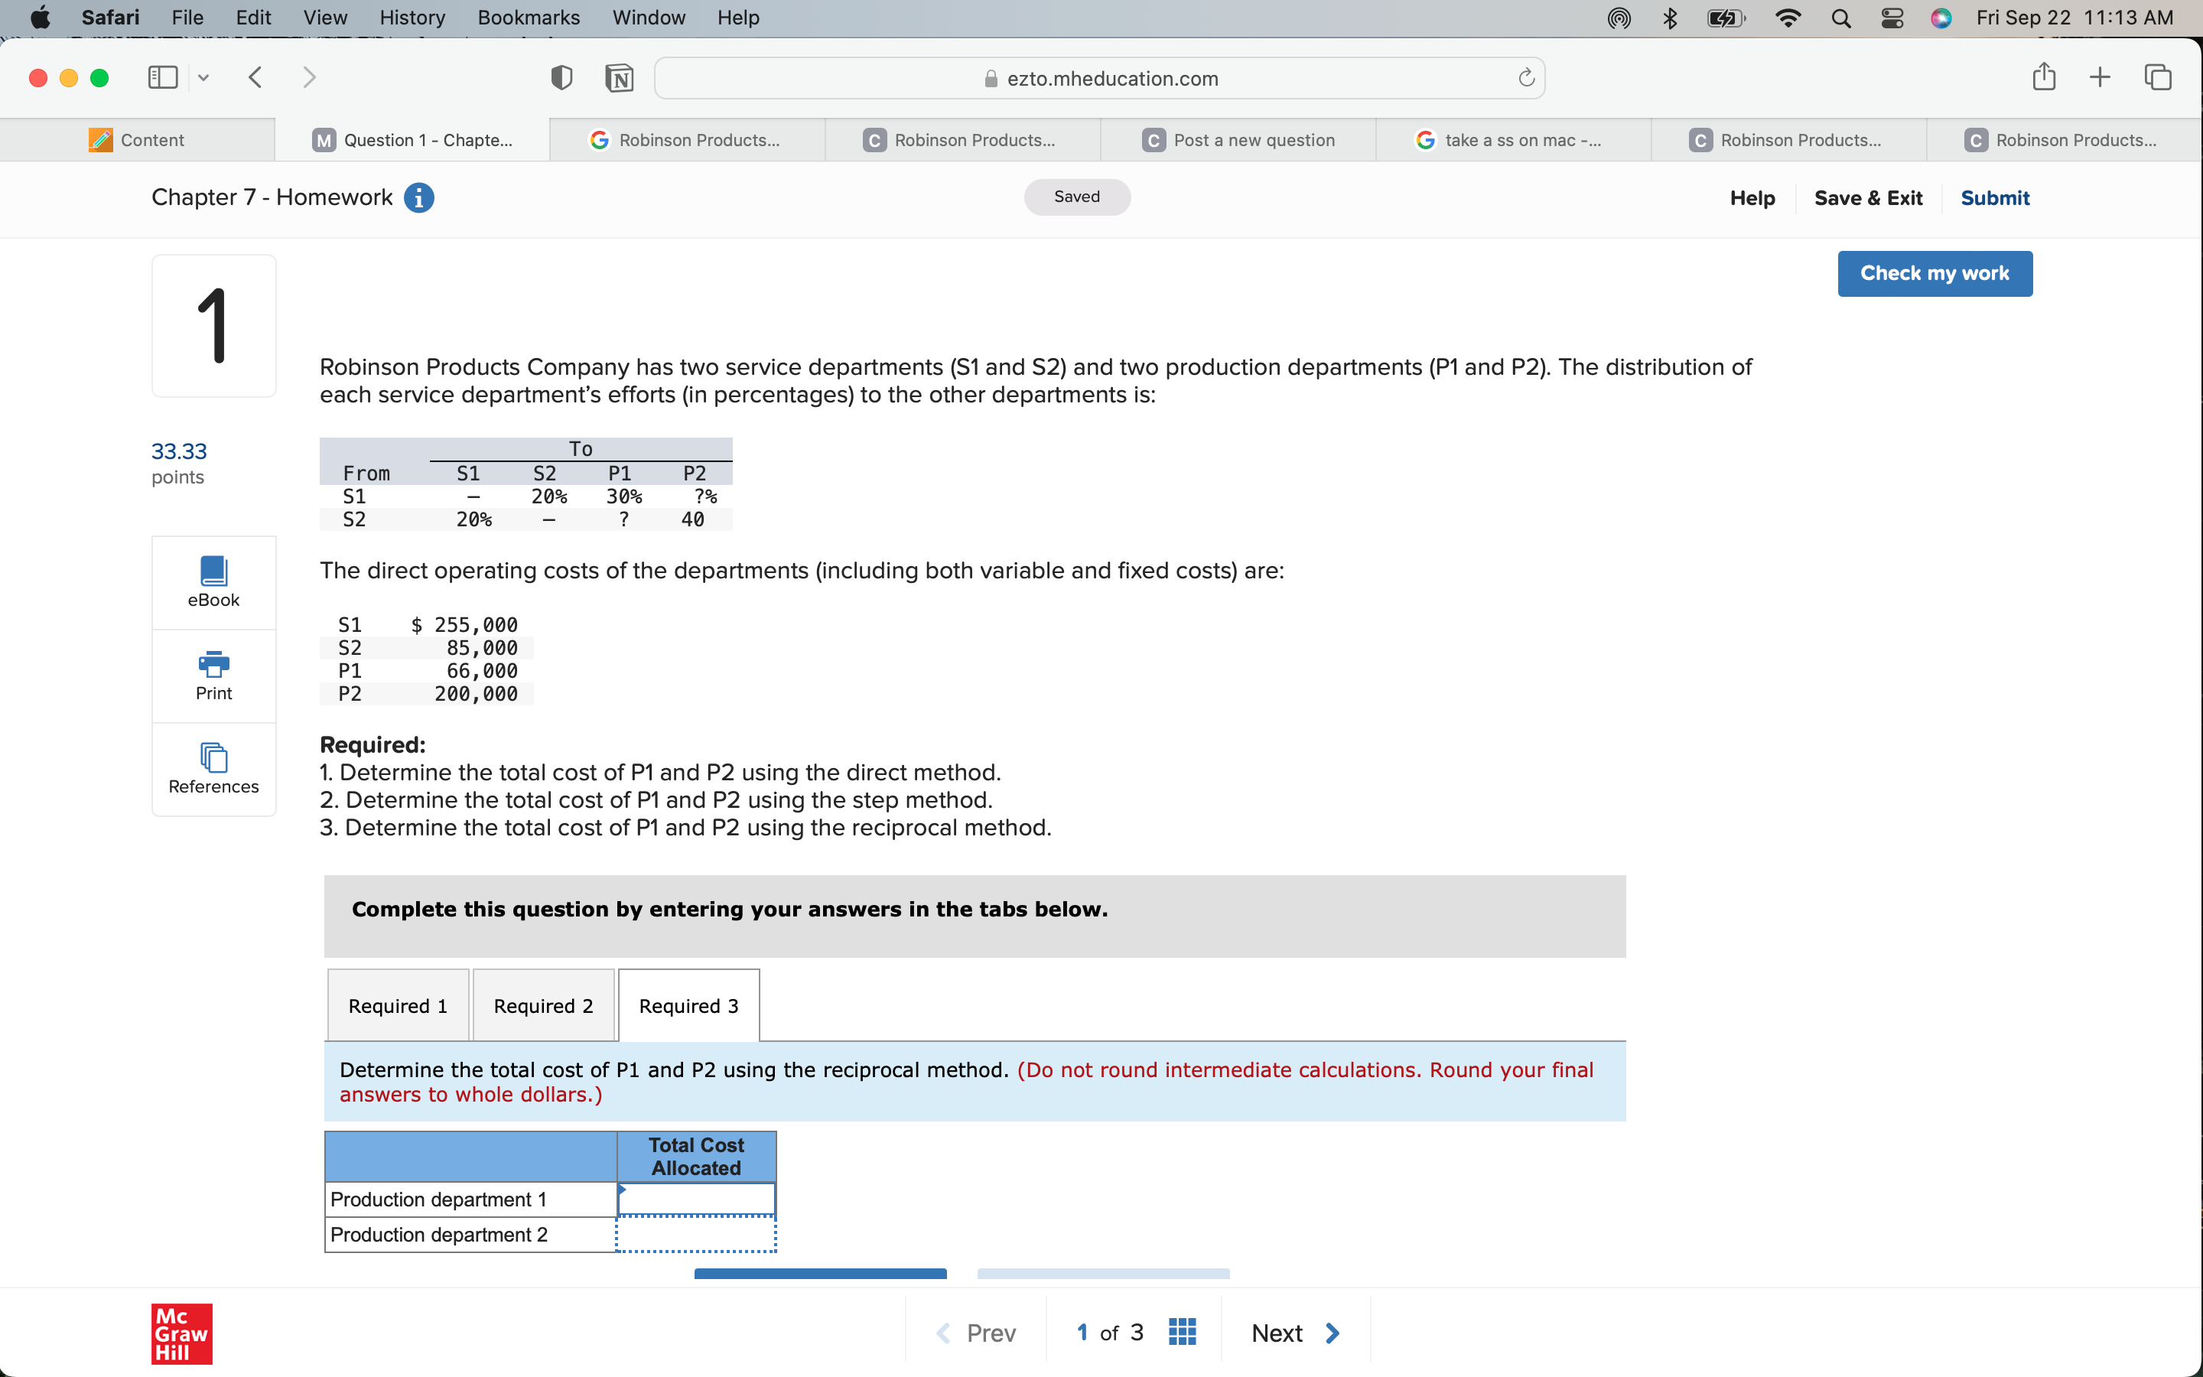Open the Bookmarks menu
Screen dimensions: 2203x1377
point(528,18)
